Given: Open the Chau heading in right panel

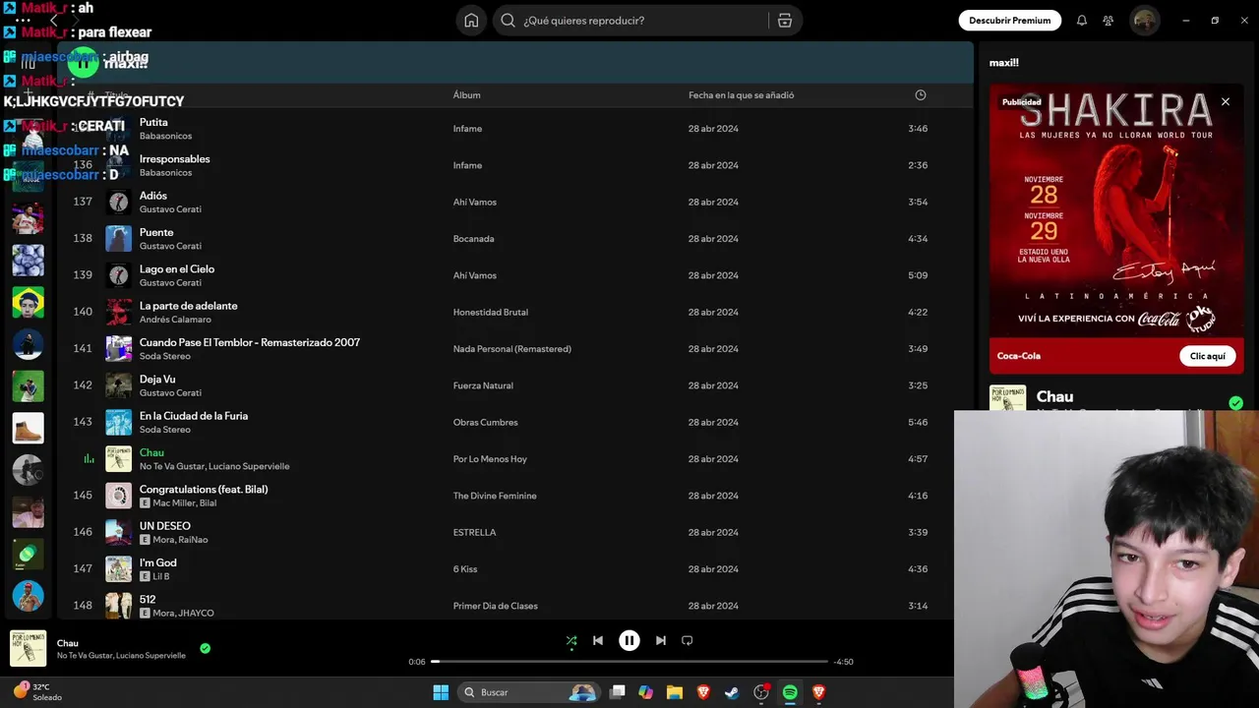Looking at the screenshot, I should (x=1054, y=397).
